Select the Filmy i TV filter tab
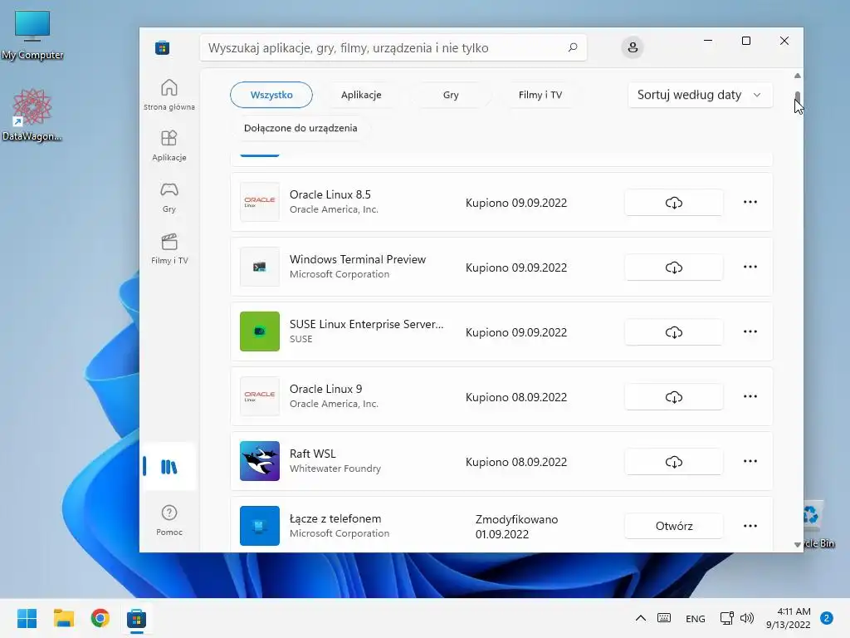 [540, 95]
